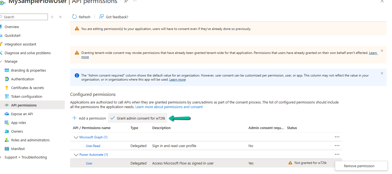Click the sidebar Search field
The image size is (392, 174).
click(24, 17)
